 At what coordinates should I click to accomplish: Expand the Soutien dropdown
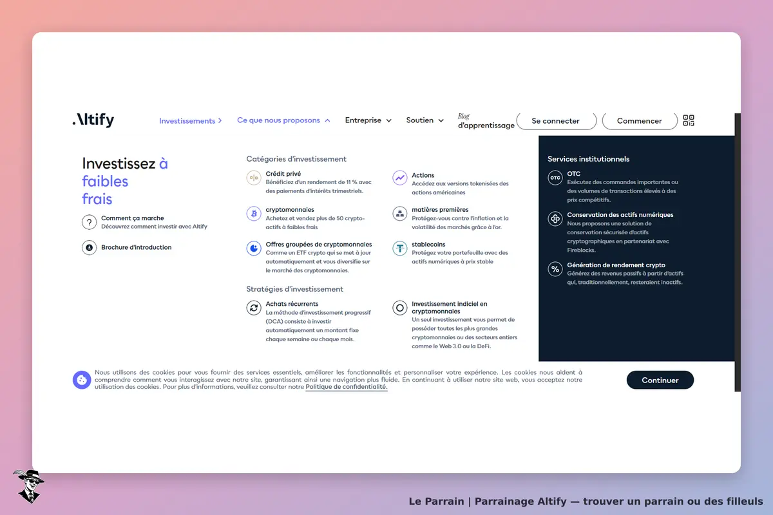[425, 120]
